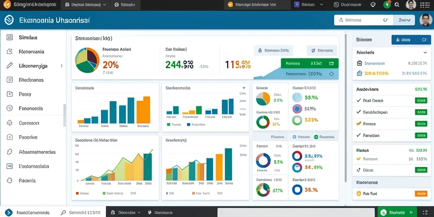Click the user avatar in the blue header
Image resolution: width=434 pixels, height=217 pixels.
coord(426,20)
